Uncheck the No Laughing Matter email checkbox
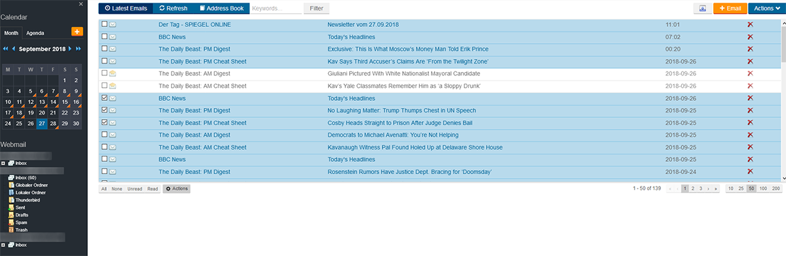The image size is (786, 256). pos(105,111)
